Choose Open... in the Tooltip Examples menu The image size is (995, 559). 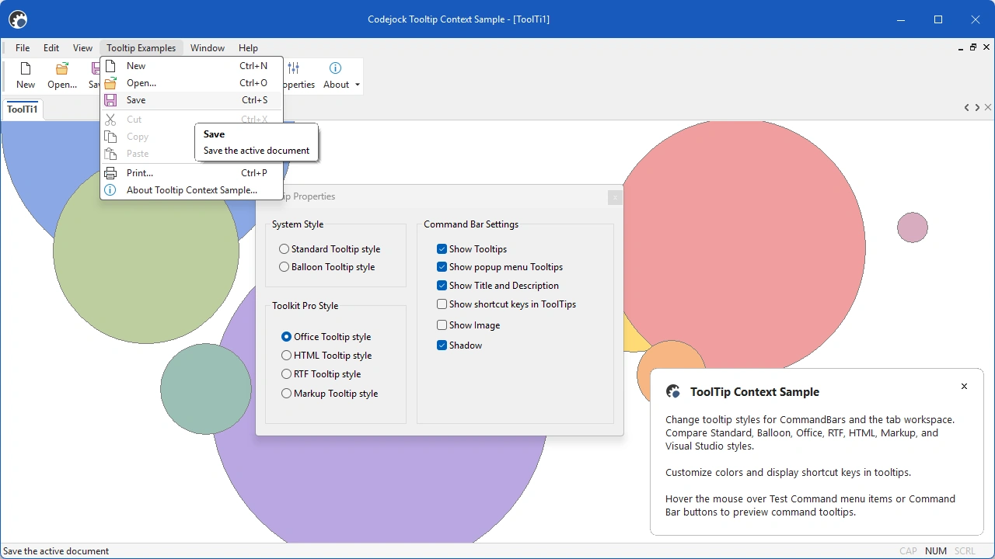click(191, 83)
